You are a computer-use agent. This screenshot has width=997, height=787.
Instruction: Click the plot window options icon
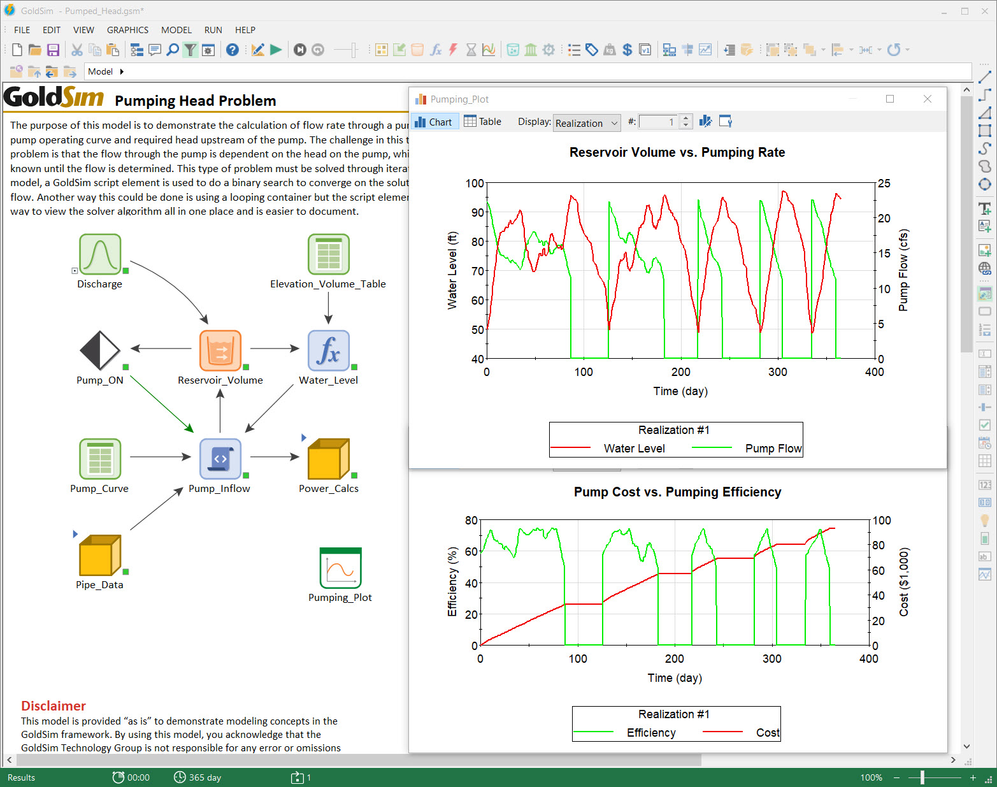[726, 122]
